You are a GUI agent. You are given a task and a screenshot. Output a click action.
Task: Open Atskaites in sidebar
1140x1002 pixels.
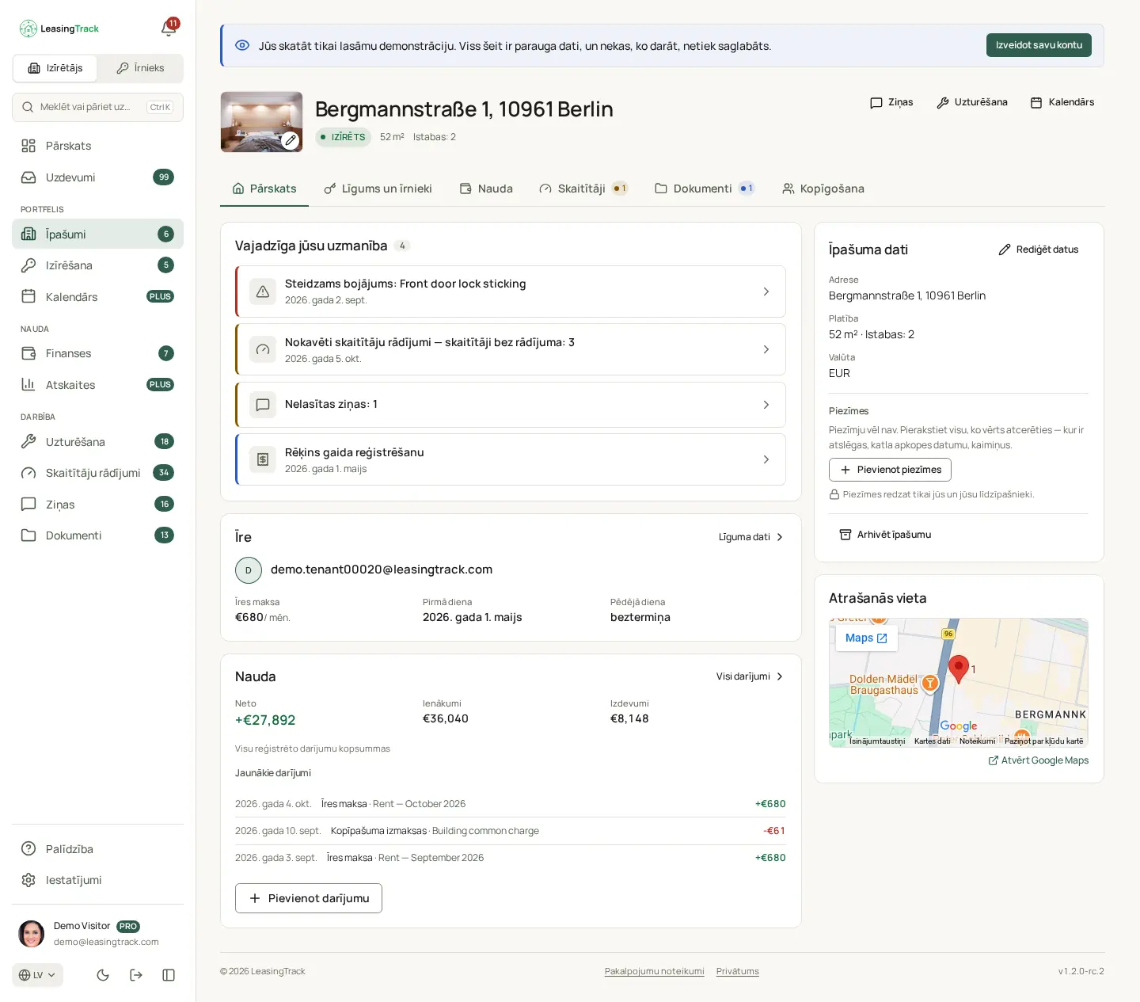[x=97, y=385]
